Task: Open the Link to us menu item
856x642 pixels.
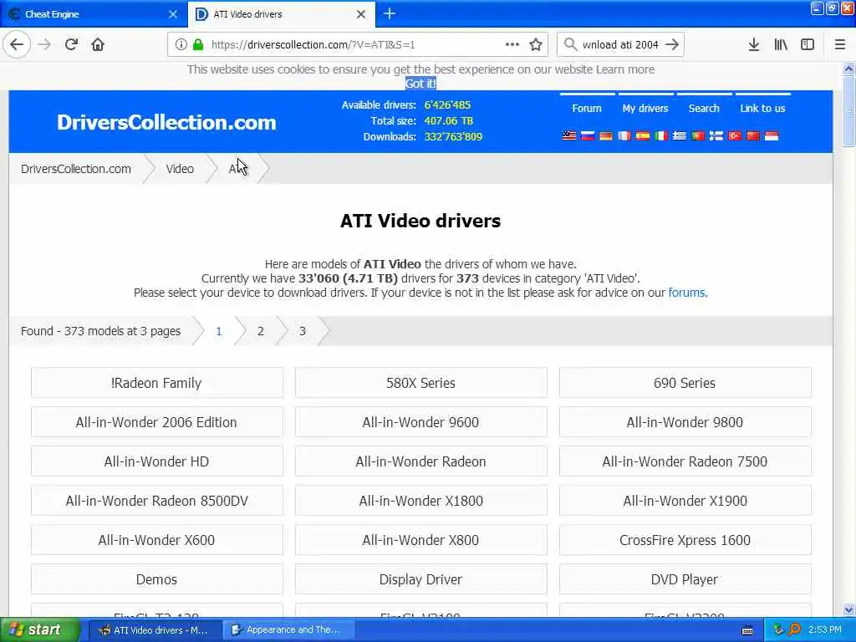Action: click(762, 108)
